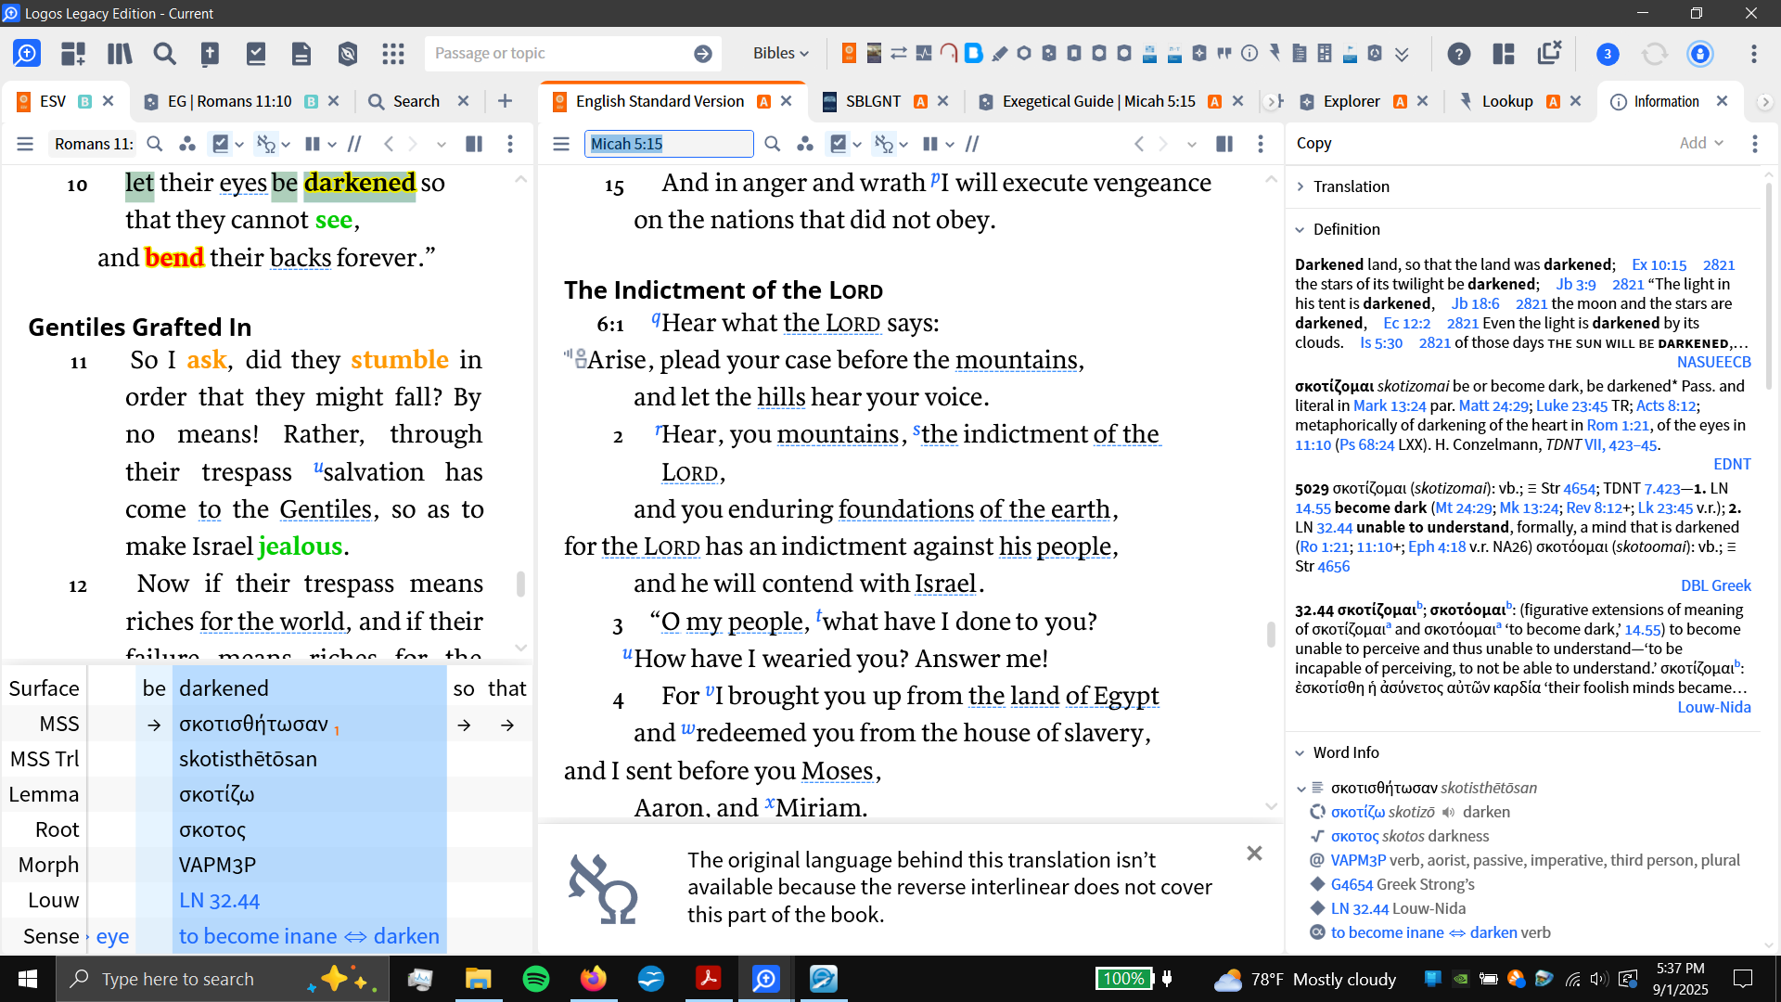Open the DBL Greek source link
Screen dimensions: 1781x1002
[x=1715, y=586]
